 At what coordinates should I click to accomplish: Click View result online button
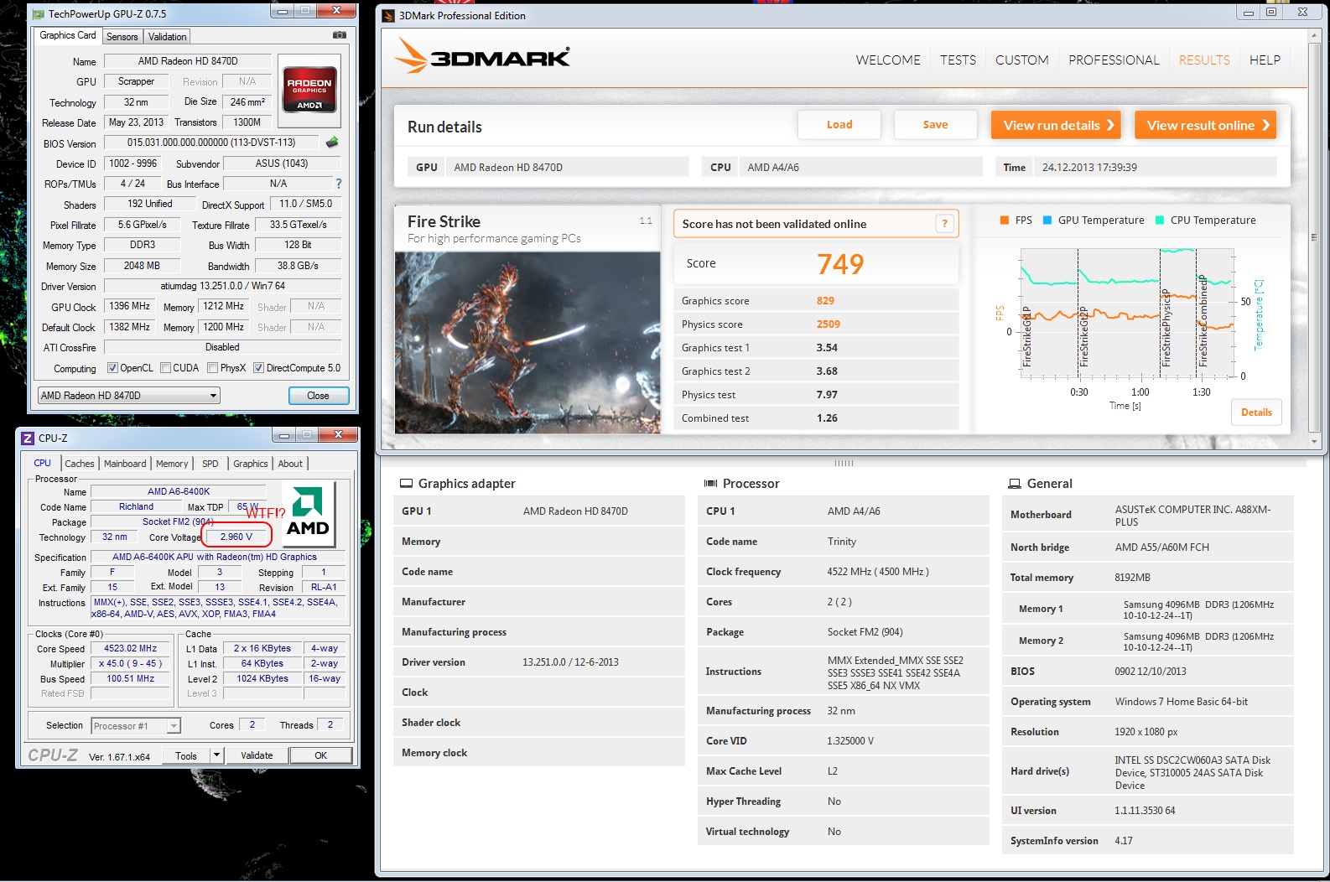click(x=1205, y=125)
